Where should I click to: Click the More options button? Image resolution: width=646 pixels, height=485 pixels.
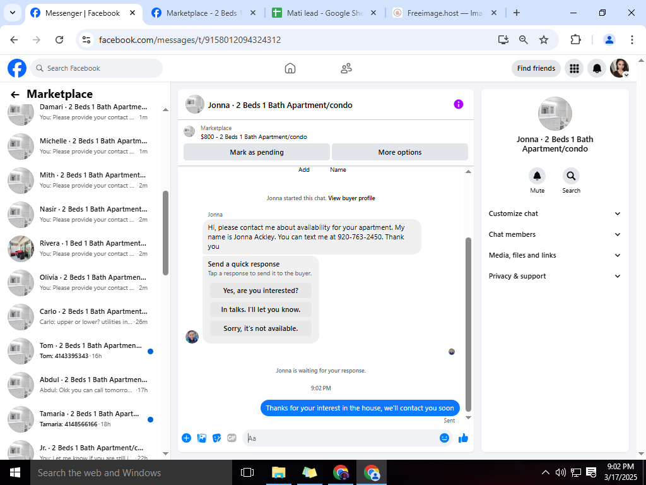tap(399, 152)
